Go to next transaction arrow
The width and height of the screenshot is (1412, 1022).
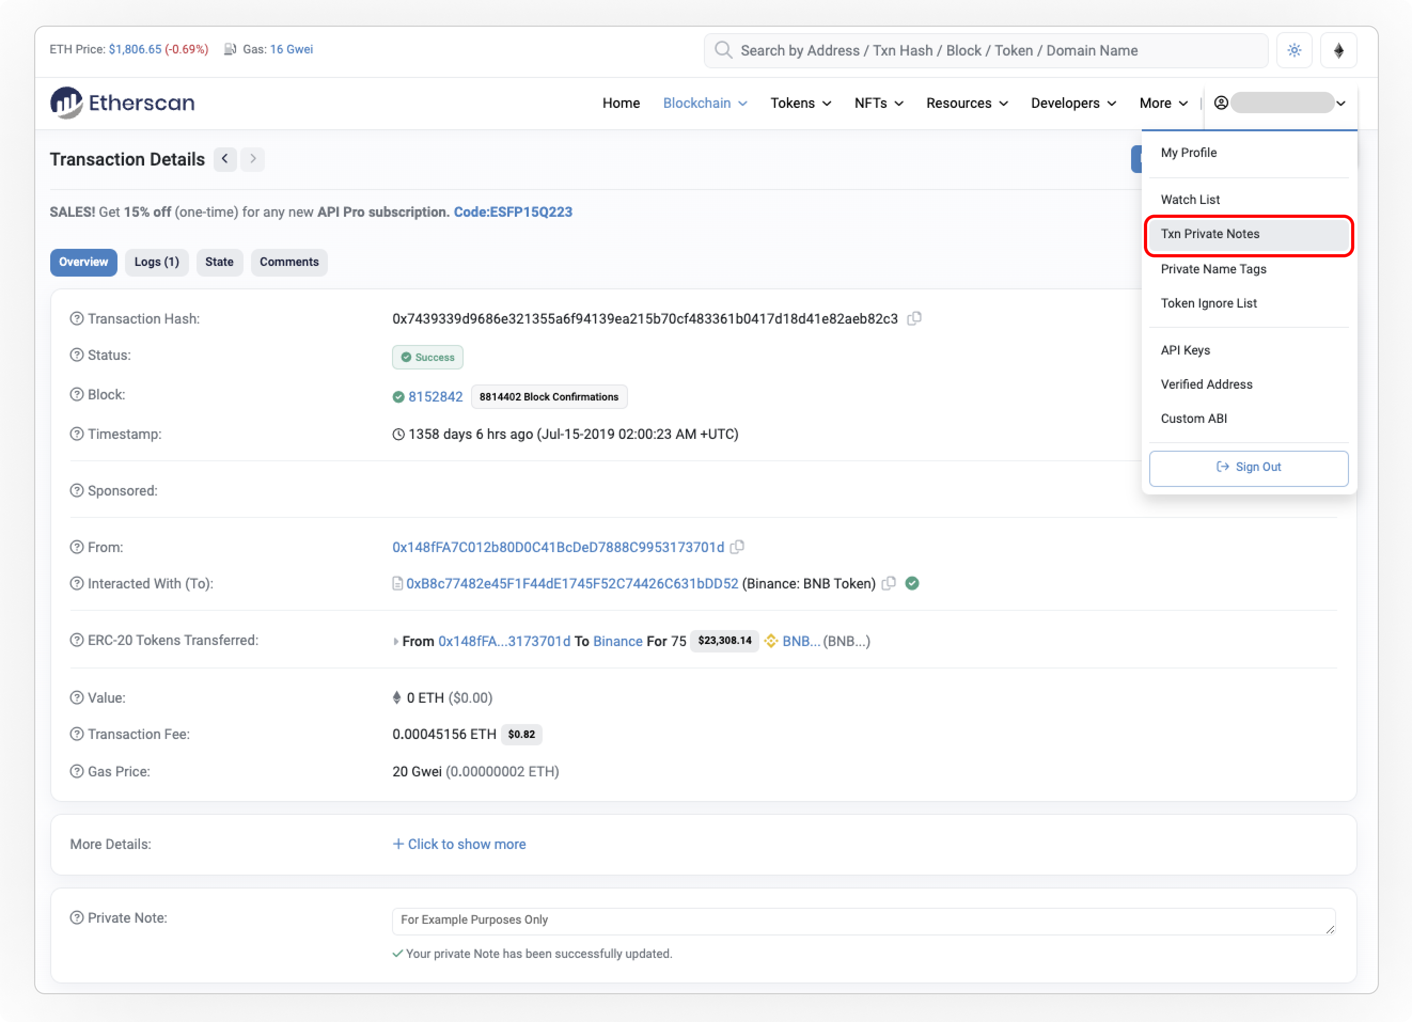[x=253, y=159]
